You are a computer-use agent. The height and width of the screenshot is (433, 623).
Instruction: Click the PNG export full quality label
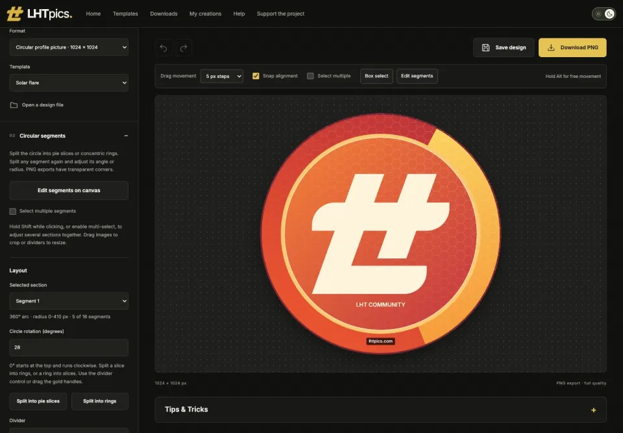click(581, 383)
